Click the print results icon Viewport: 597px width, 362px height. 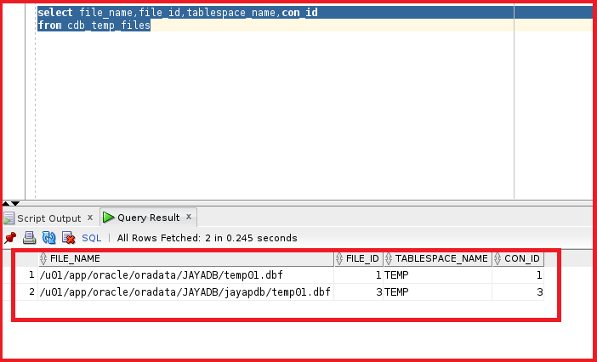29,238
